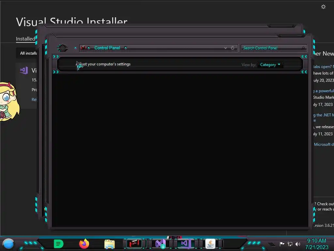The width and height of the screenshot is (334, 251).
Task: Click 'Adjust your computer's settings' heading
Action: pos(104,64)
